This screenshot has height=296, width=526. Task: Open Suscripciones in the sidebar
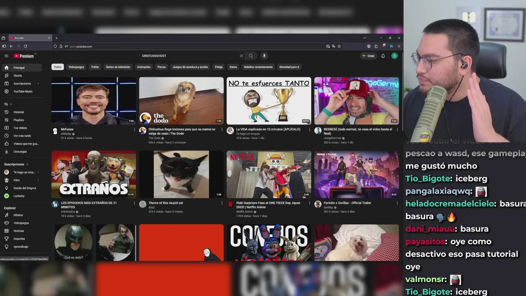click(21, 83)
